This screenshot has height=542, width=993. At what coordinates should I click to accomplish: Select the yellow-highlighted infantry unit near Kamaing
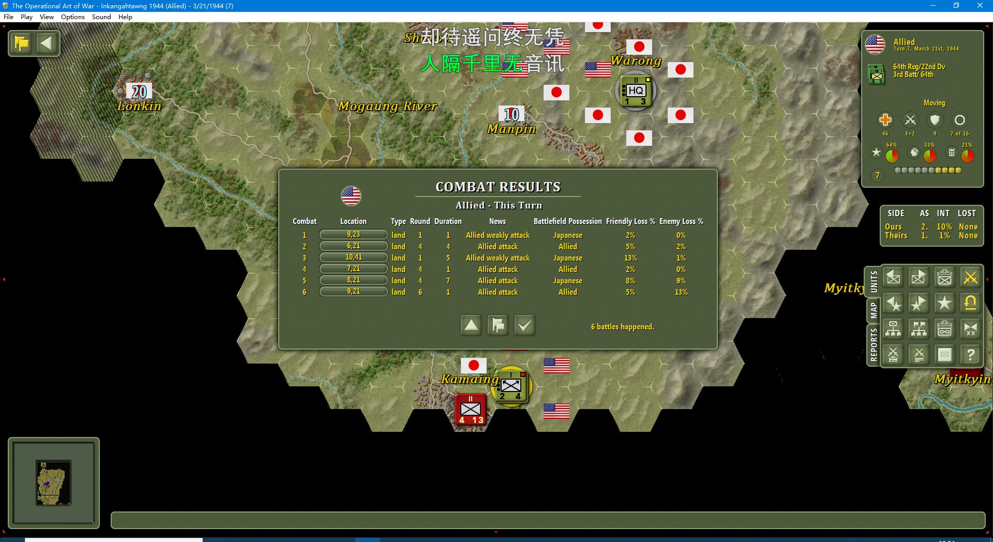(511, 386)
